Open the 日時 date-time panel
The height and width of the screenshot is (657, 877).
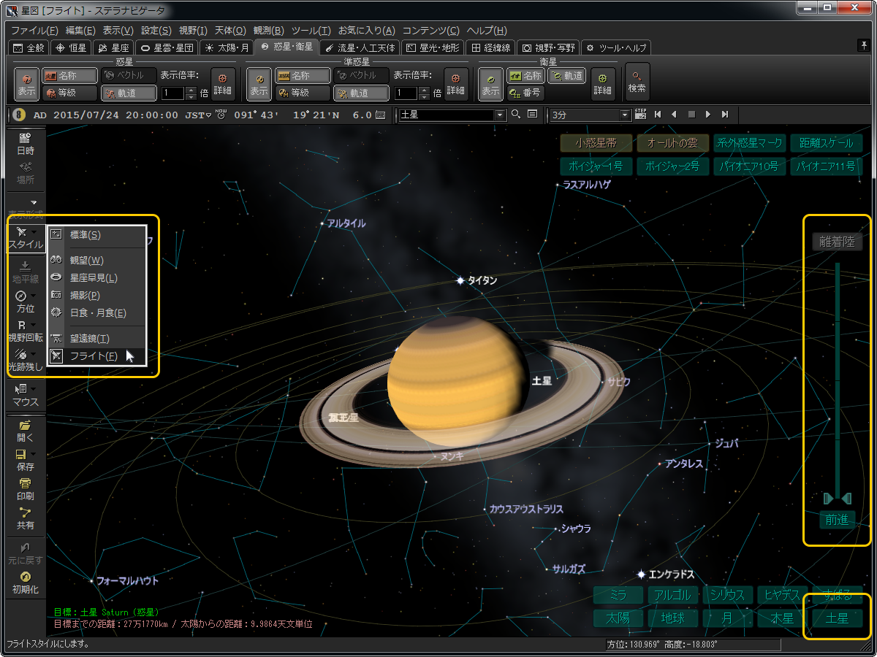pyautogui.click(x=25, y=143)
